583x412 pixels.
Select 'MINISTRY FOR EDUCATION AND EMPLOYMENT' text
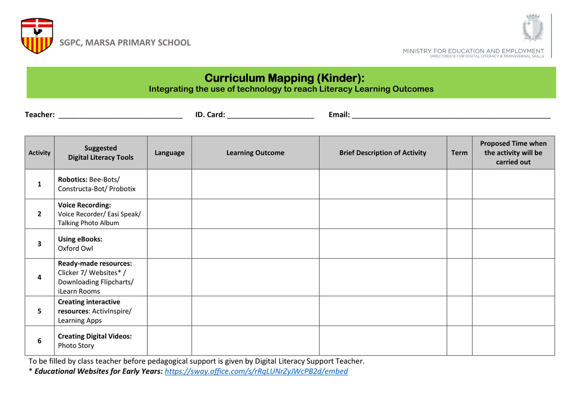tap(474, 51)
